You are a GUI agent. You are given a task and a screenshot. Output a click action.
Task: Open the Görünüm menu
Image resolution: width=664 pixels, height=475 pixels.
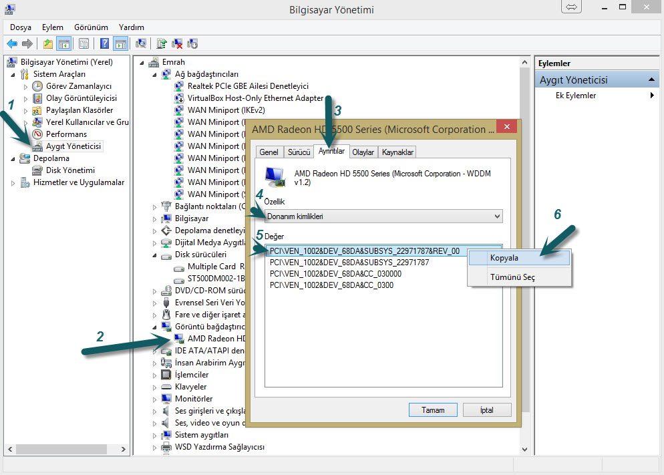91,27
